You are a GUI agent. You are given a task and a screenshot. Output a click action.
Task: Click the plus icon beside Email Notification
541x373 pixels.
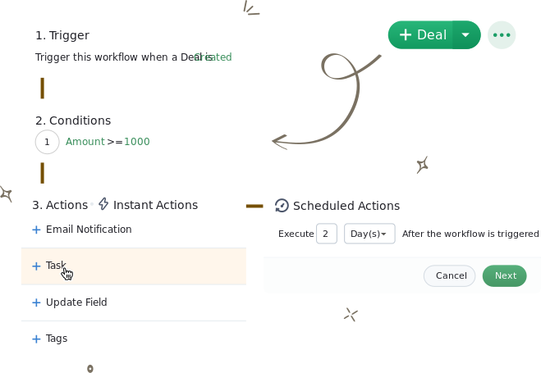tap(36, 230)
